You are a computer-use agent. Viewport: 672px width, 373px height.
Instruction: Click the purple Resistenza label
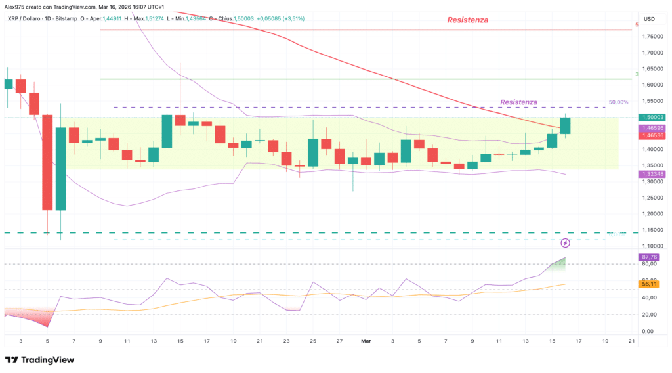tap(518, 102)
